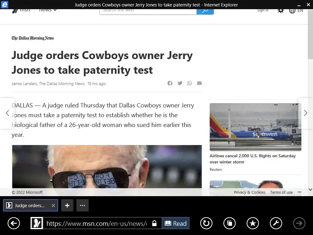Expand the news section dropdown

coord(48,10)
